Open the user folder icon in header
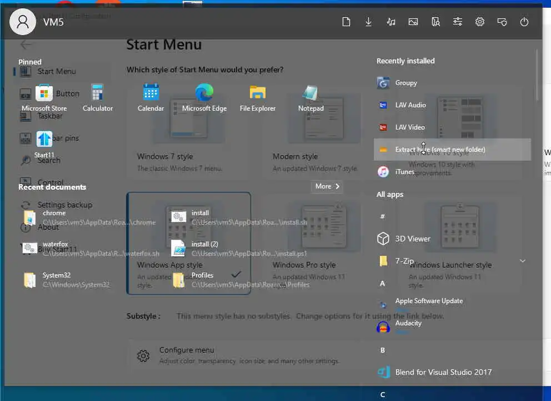Viewport: 551px width, 401px height. click(435, 22)
